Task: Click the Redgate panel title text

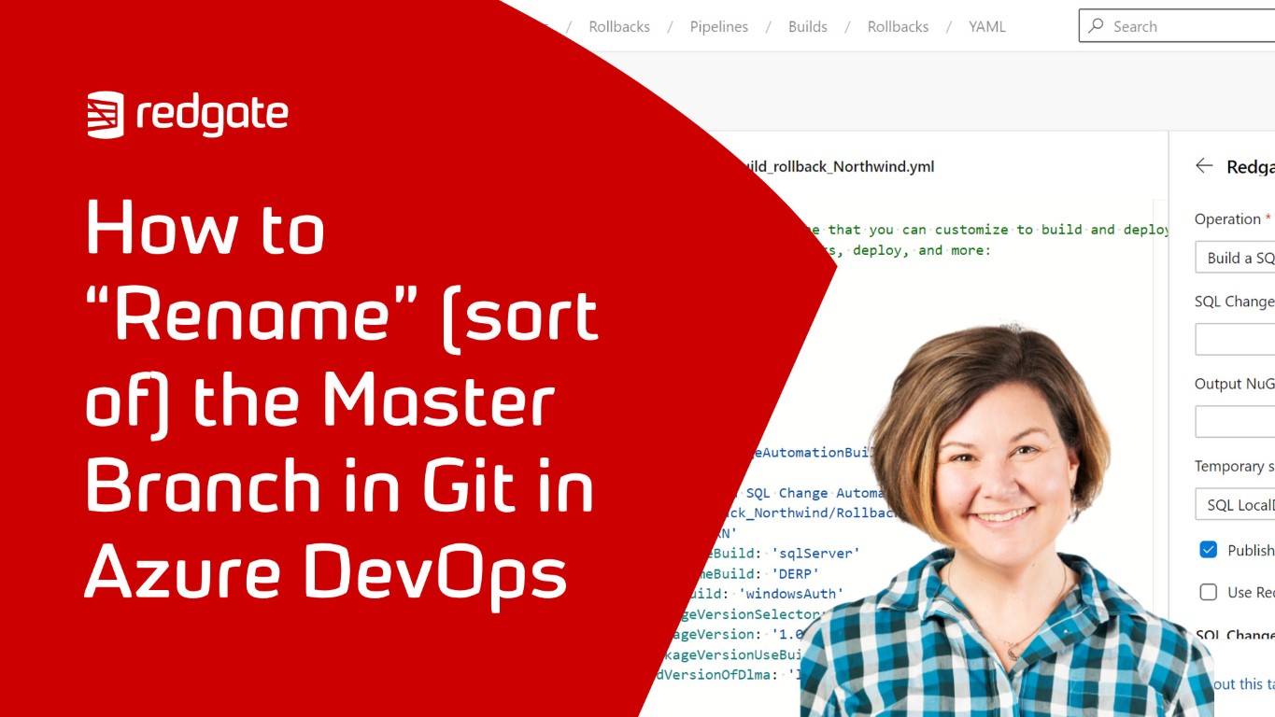Action: tap(1252, 166)
